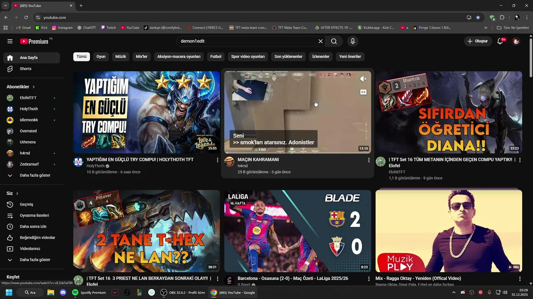Open OBS 32.0.2 from the taskbar
533x299 pixels.
(183, 292)
